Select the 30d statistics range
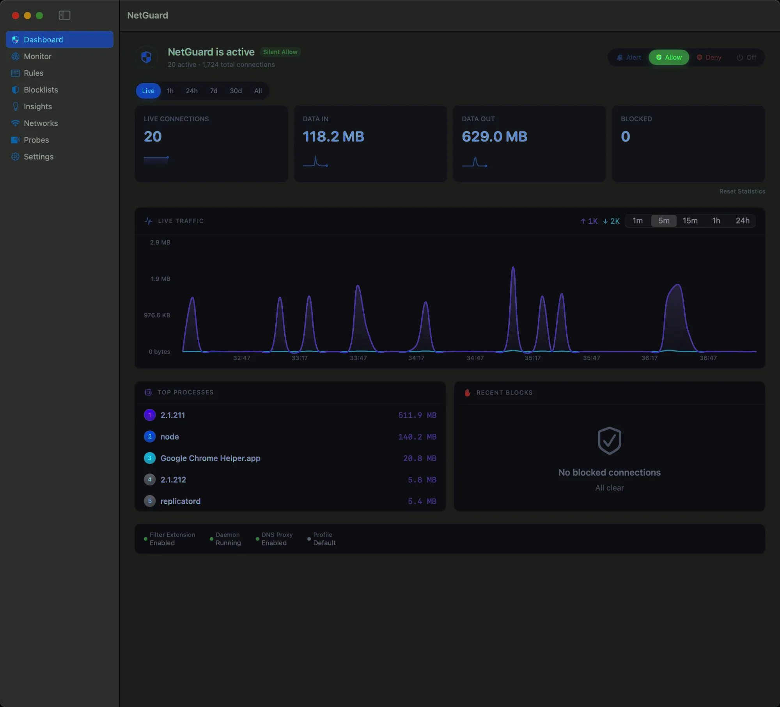Screen dimensions: 780x707 coord(236,91)
